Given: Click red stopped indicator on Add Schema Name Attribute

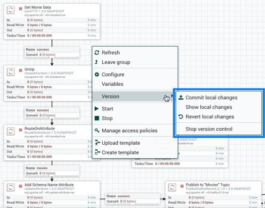Looking at the screenshot, I should [x=21, y=186].
